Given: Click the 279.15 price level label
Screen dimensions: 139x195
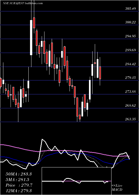Looking at the screenshot, I should tap(130, 78).
